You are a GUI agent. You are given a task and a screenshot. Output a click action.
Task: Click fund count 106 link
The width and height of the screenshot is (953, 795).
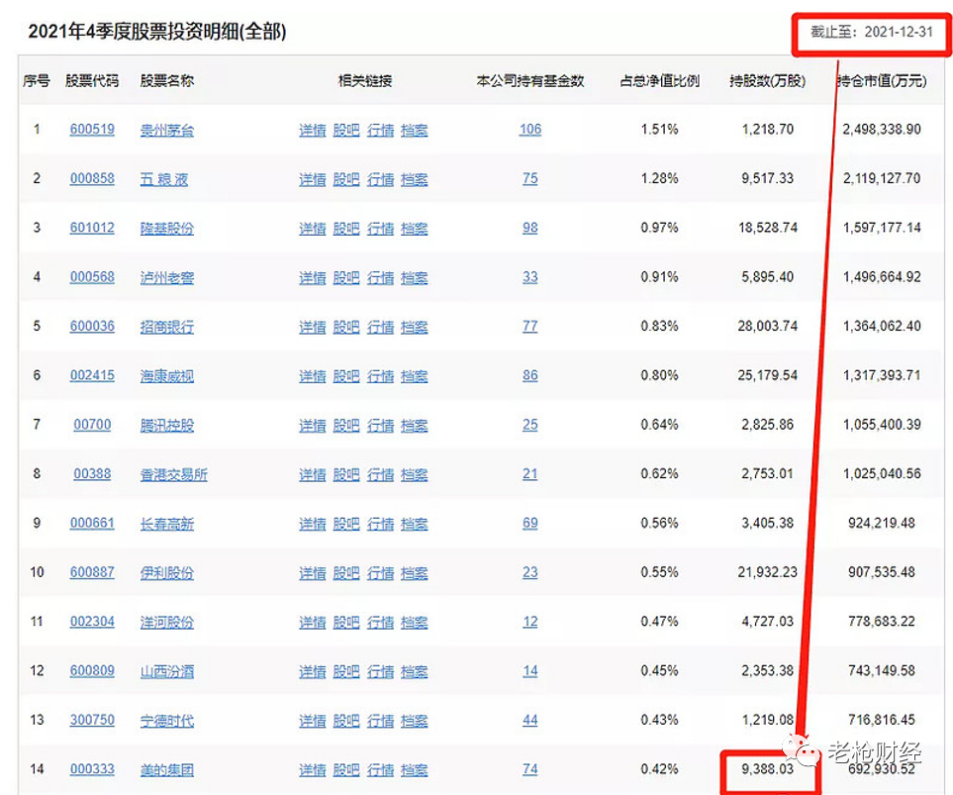coord(530,130)
